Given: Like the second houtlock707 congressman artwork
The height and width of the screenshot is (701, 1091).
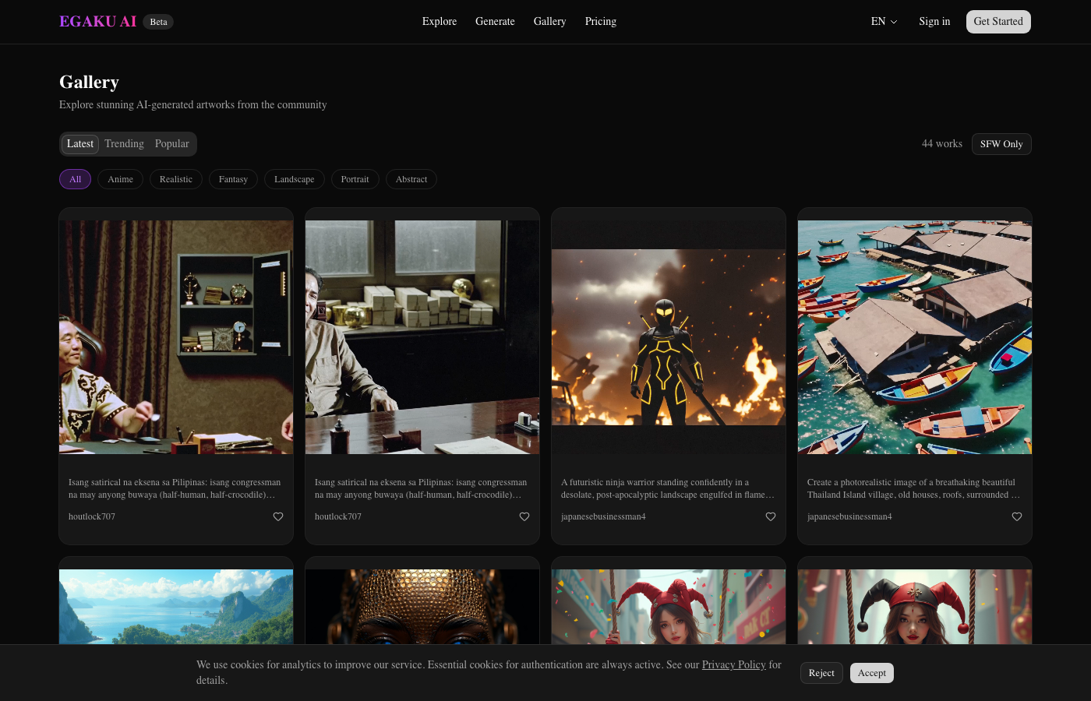Looking at the screenshot, I should 524,516.
